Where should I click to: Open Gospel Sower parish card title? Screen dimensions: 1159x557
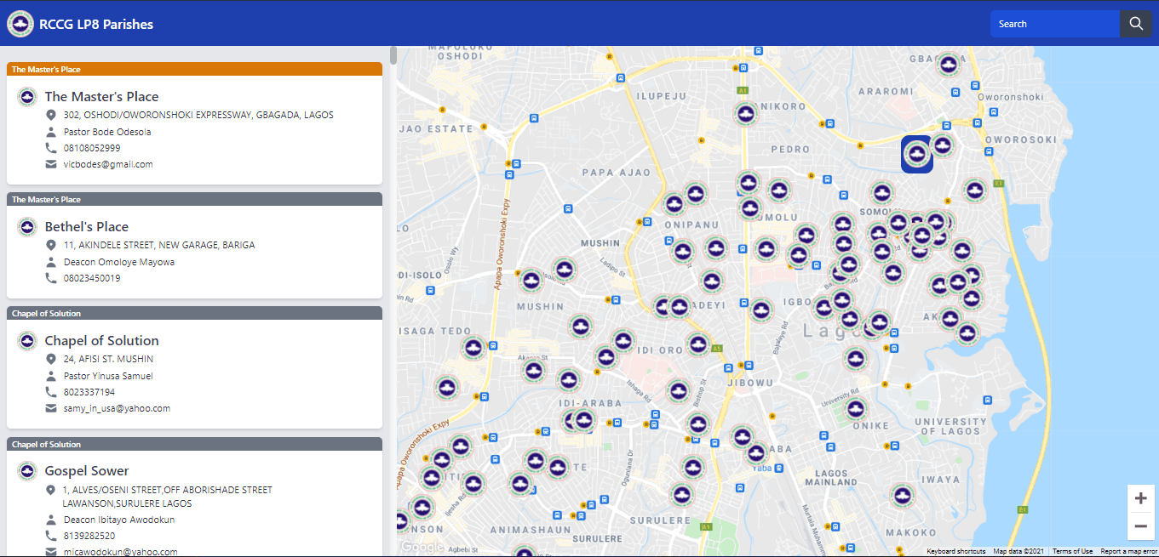[87, 471]
